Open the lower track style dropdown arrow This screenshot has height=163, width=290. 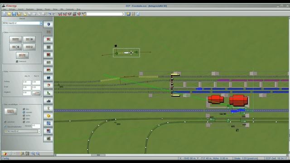[39, 131]
